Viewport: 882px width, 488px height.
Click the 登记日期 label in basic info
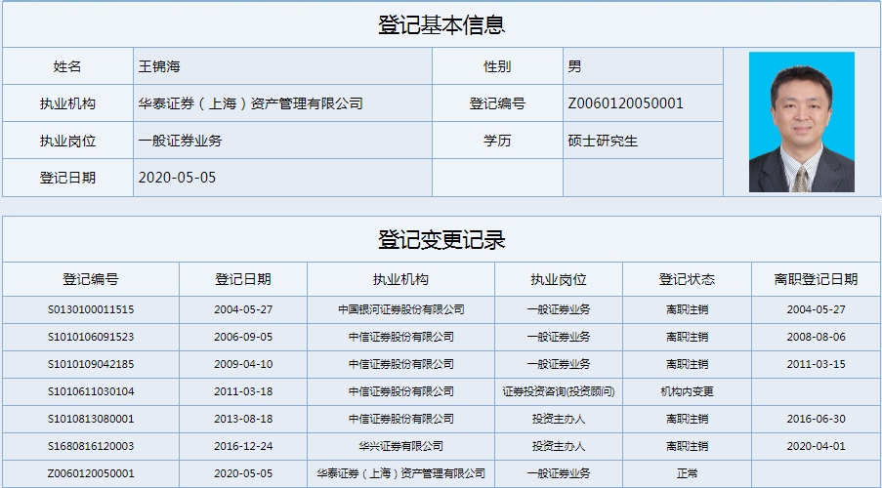point(67,178)
